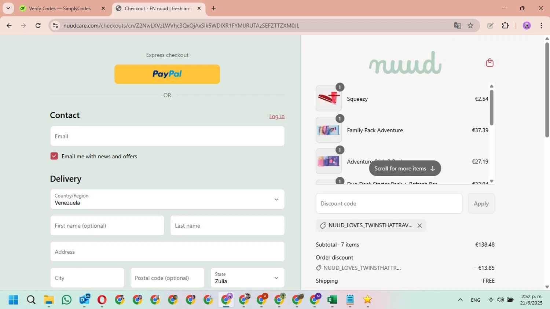Close the Checkout - EN nuud tab

[x=199, y=8]
